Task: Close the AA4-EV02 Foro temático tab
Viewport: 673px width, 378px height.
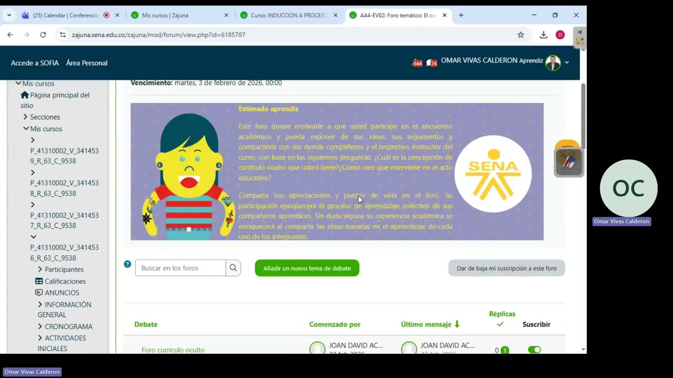Action: [x=444, y=15]
